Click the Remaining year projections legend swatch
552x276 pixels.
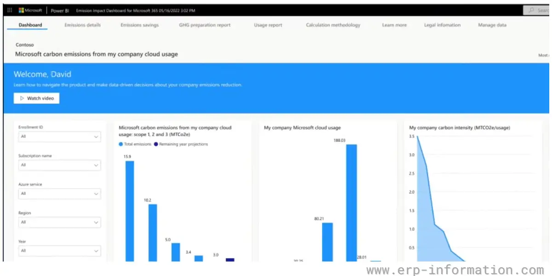[156, 144]
